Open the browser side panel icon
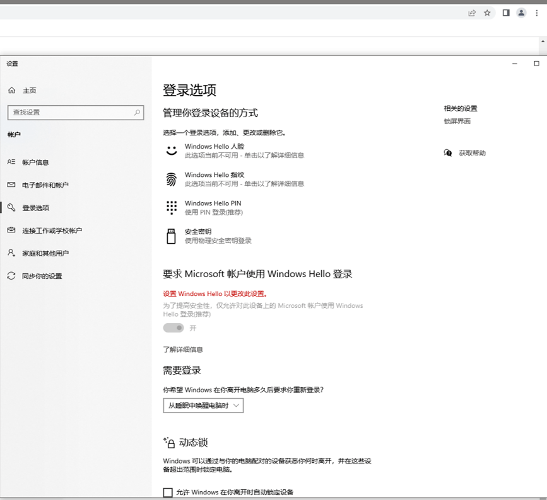Viewport: 547px width, 500px height. click(x=506, y=13)
